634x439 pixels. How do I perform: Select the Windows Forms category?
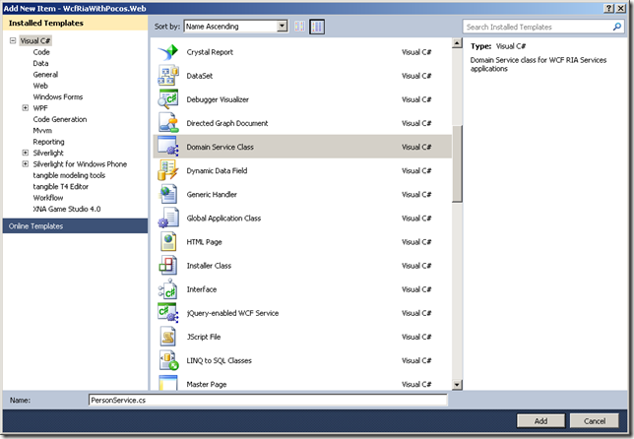click(x=58, y=97)
